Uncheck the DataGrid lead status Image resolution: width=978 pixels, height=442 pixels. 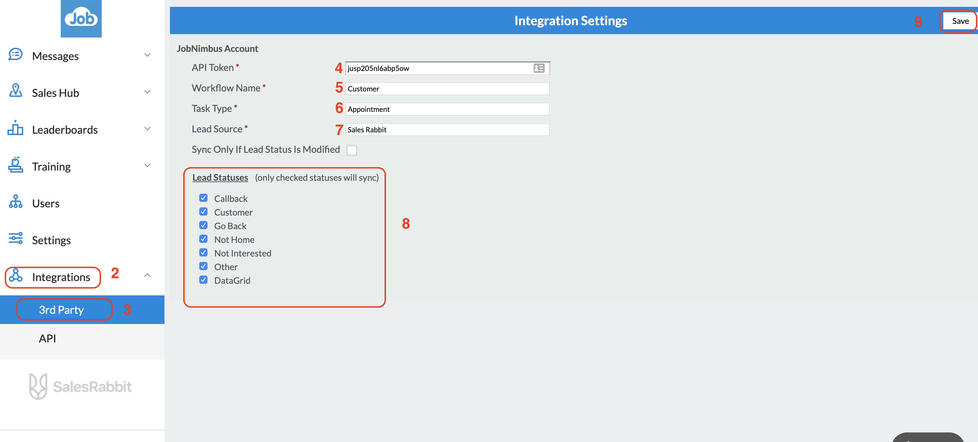203,280
